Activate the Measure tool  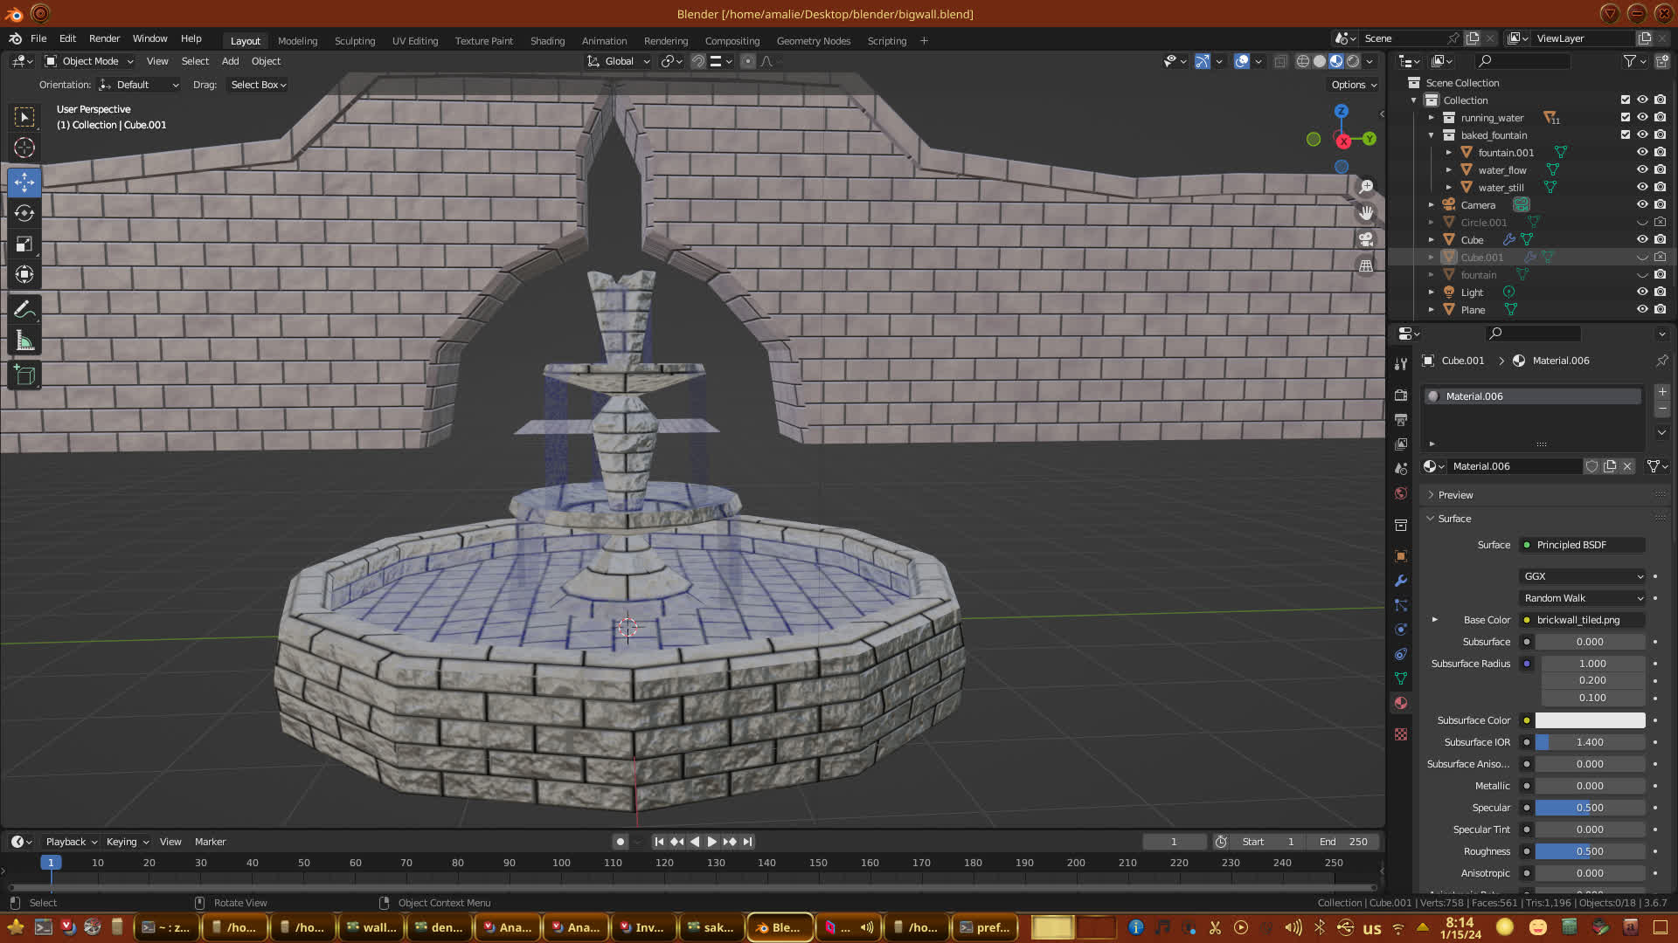click(24, 341)
